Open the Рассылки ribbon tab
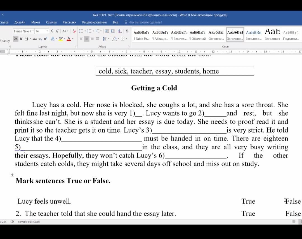The image size is (302, 239). (x=69, y=22)
